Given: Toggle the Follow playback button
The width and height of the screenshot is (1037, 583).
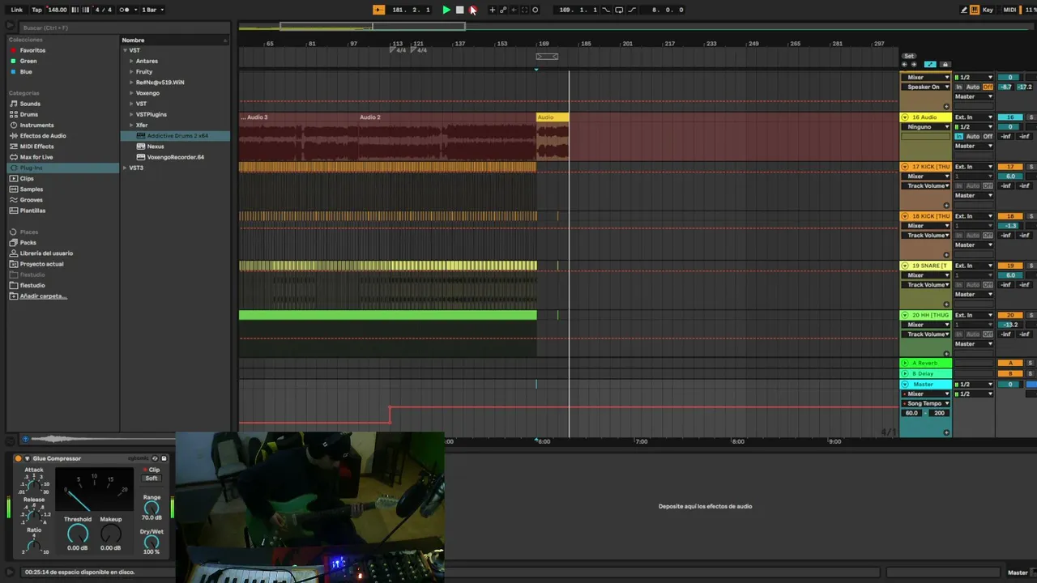Looking at the screenshot, I should [378, 10].
